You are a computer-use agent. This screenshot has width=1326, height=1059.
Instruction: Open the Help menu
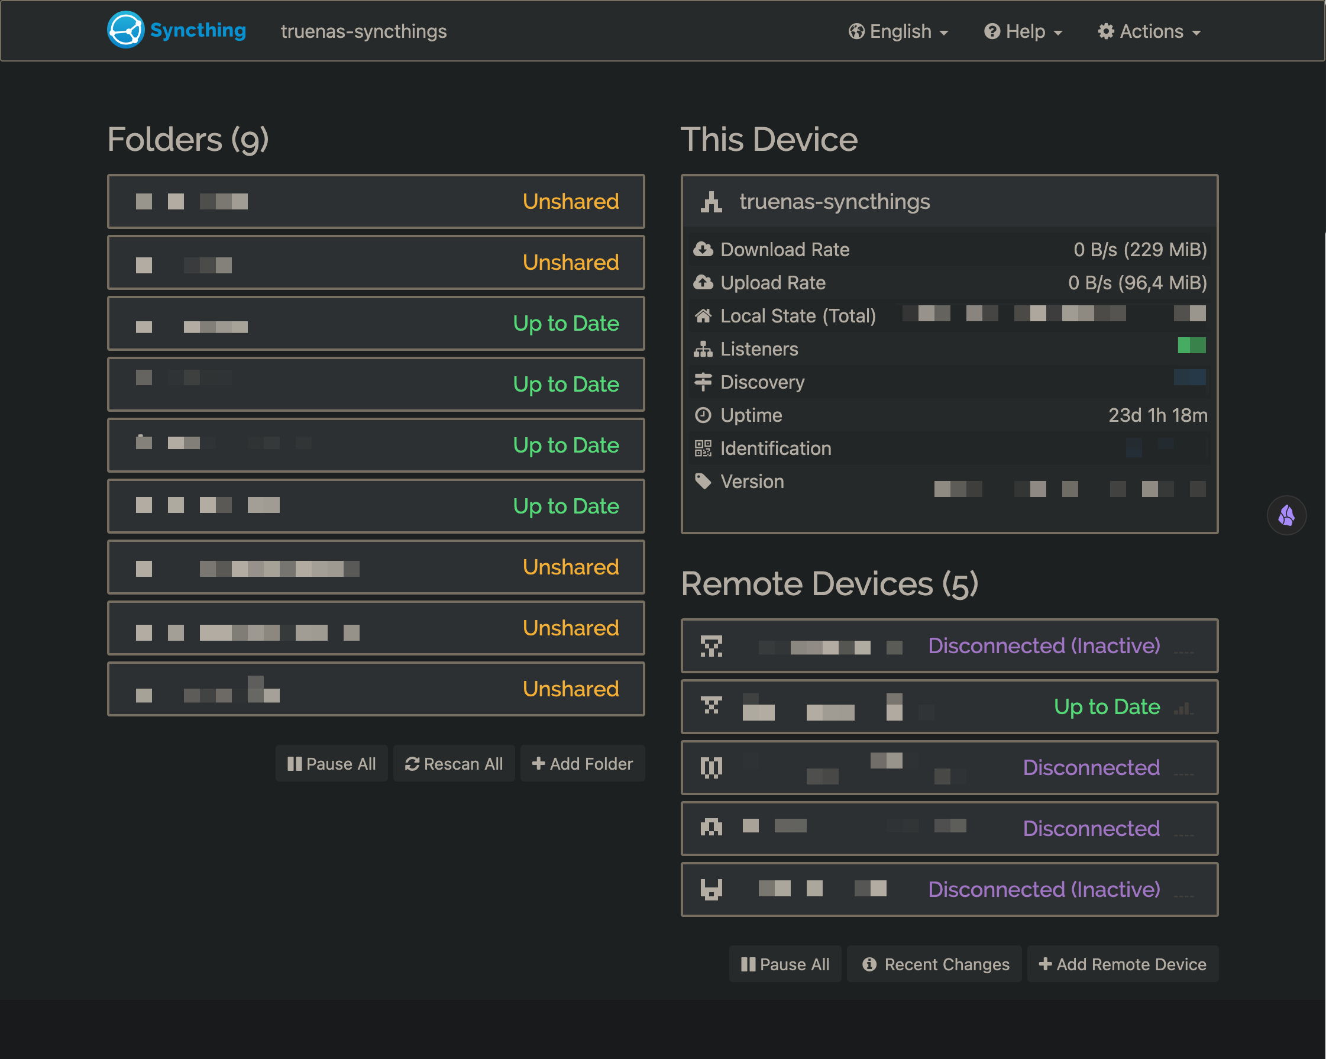(x=1022, y=31)
